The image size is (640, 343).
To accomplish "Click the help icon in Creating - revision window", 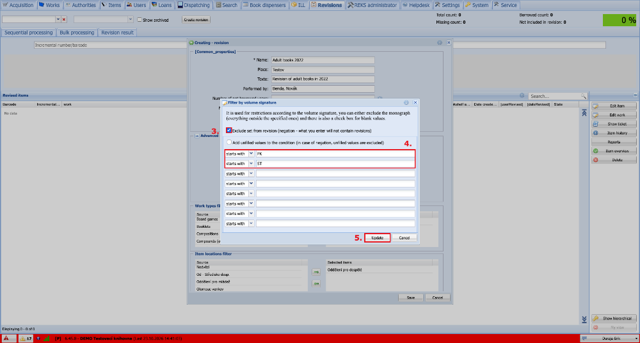I will [440, 42].
